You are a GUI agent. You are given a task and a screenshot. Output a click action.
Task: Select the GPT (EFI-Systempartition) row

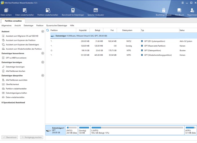pos(123,41)
